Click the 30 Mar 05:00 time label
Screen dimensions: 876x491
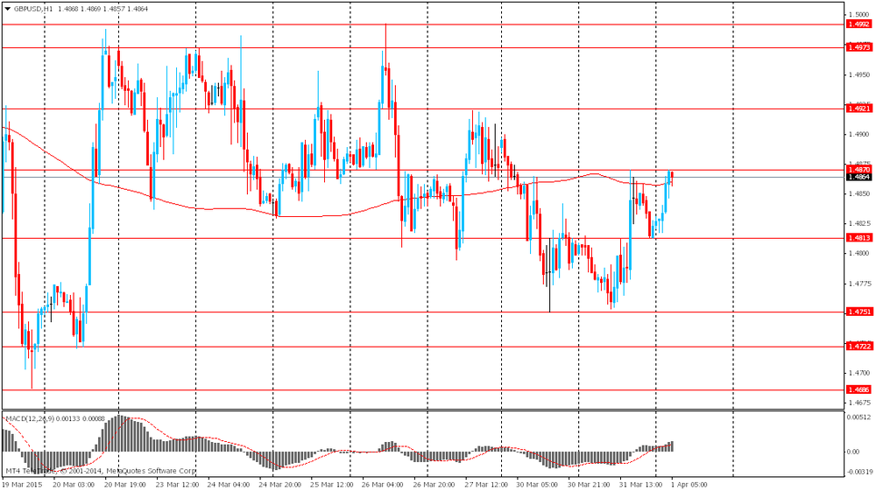point(538,485)
